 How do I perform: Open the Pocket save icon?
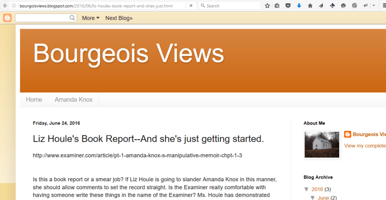click(288, 6)
